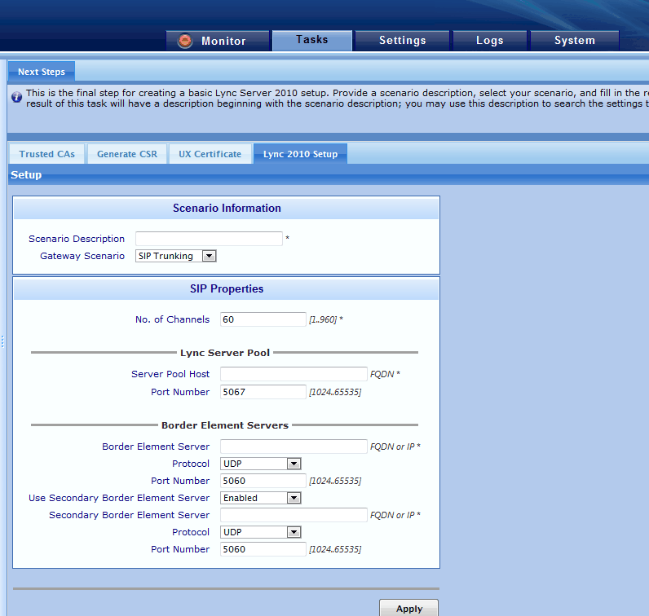
Task: Select the Next Steps tab
Action: (x=42, y=72)
